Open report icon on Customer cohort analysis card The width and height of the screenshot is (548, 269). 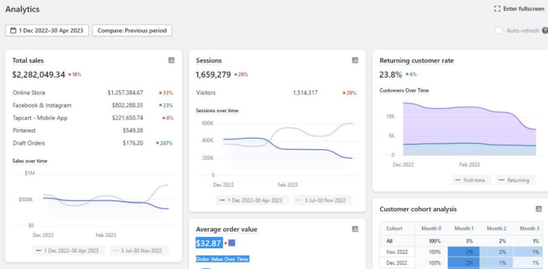tap(538, 209)
